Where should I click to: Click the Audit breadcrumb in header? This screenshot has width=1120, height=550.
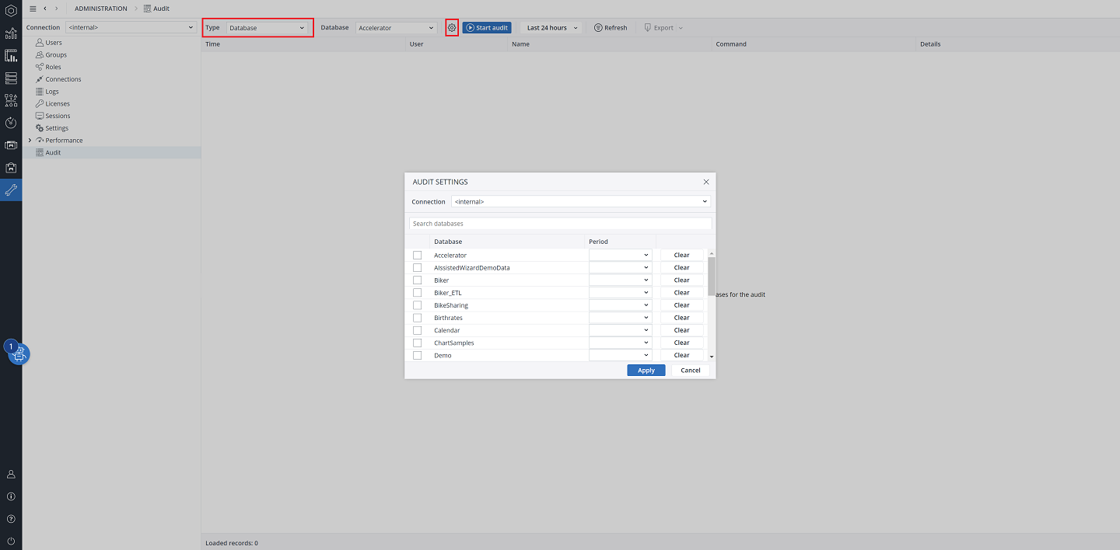(156, 9)
